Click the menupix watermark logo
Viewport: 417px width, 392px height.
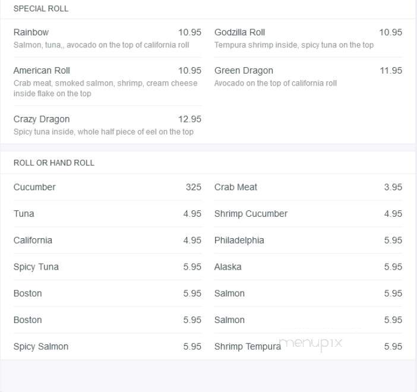coord(311,343)
